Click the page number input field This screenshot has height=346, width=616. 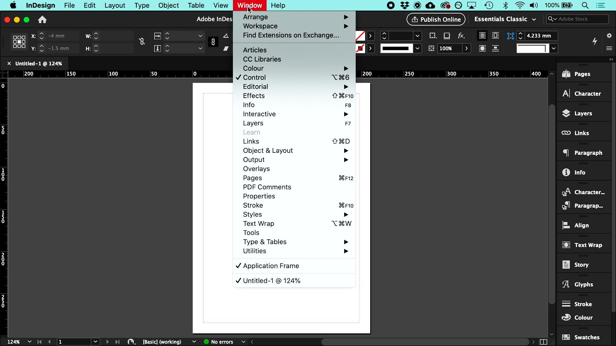pyautogui.click(x=74, y=342)
